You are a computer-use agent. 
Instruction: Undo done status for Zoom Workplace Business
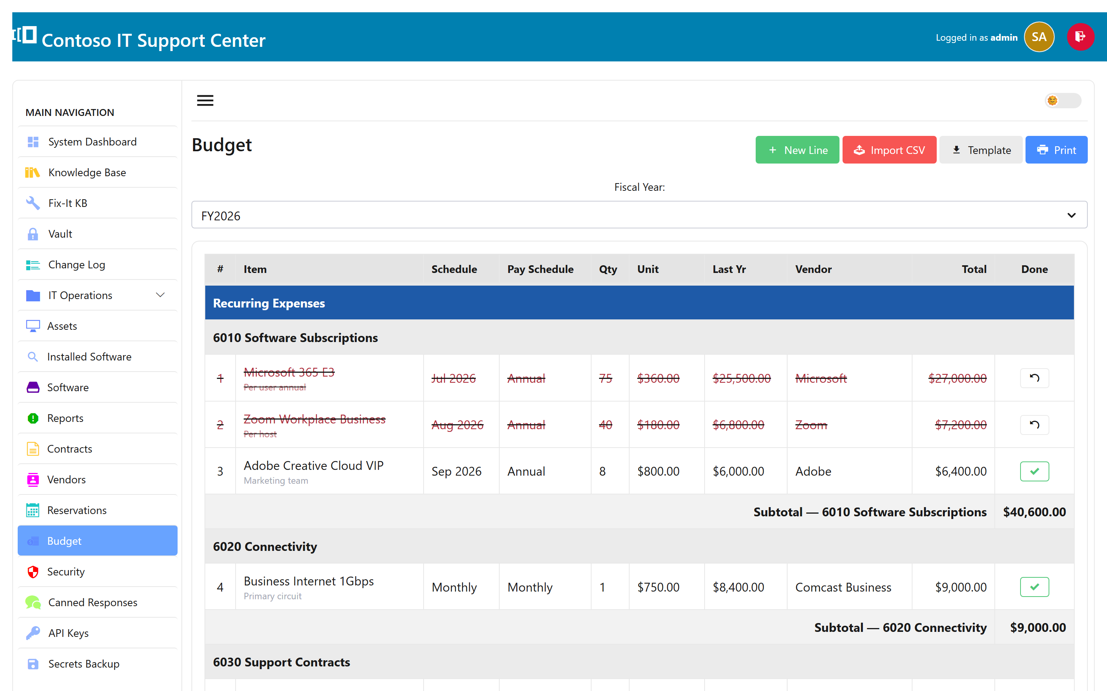(1034, 425)
